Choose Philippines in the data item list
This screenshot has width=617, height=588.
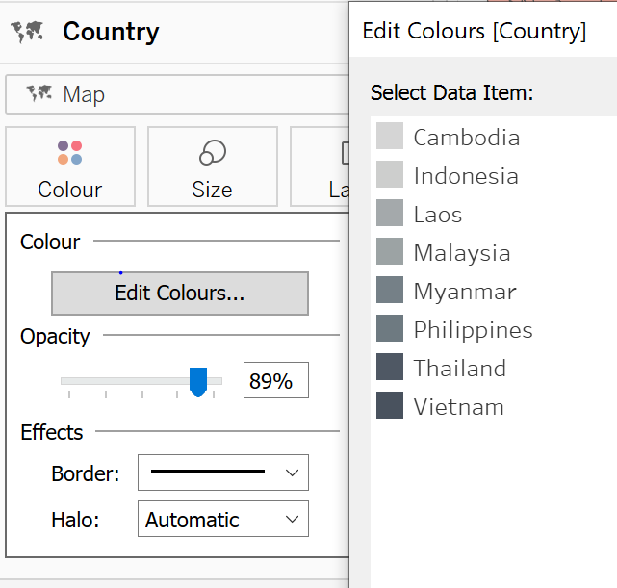pyautogui.click(x=473, y=330)
